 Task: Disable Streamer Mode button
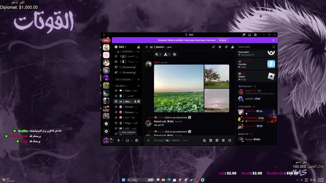coord(223,40)
